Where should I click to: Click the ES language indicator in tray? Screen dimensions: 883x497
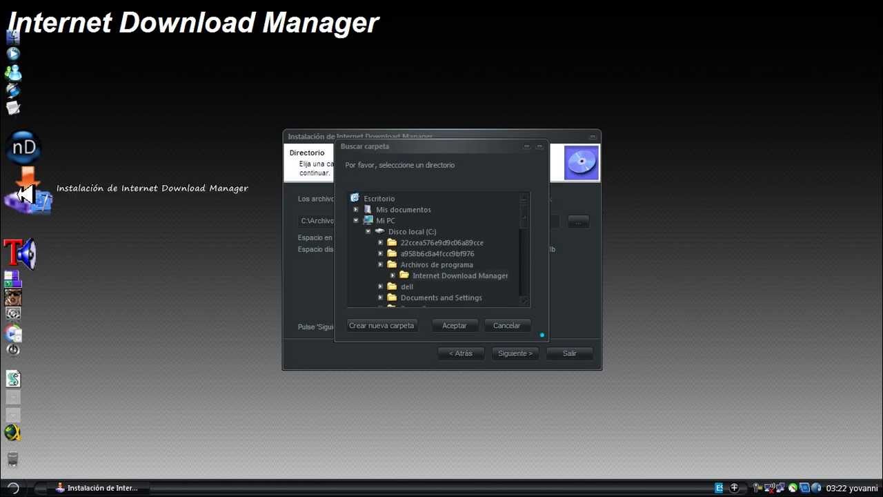pos(719,488)
